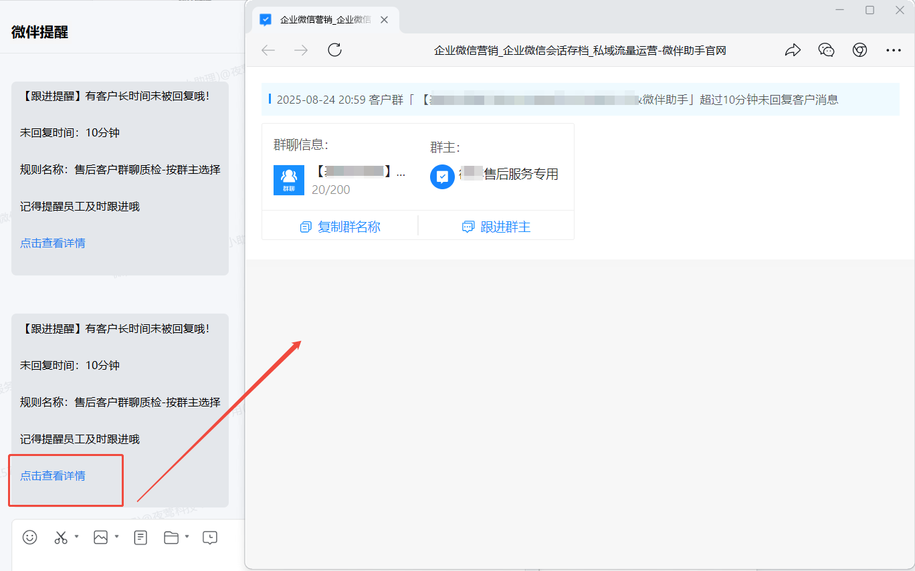Viewport: 915px width, 571px height.
Task: Reload the page with refresh icon
Action: (334, 50)
